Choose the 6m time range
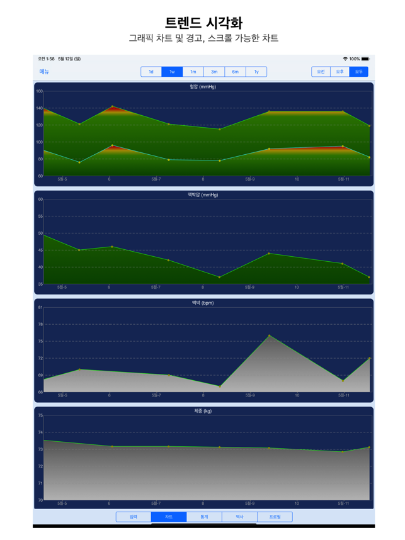The width and height of the screenshot is (405, 540). coord(235,72)
